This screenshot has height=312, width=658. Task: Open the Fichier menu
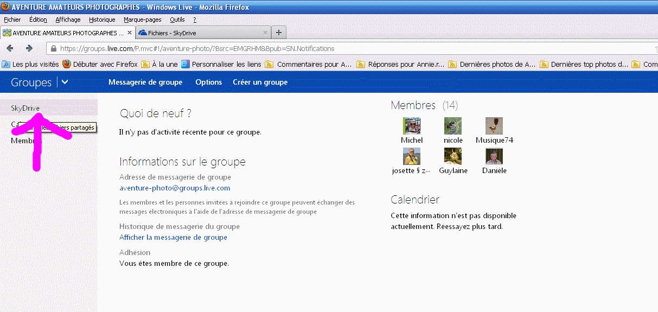(x=12, y=20)
